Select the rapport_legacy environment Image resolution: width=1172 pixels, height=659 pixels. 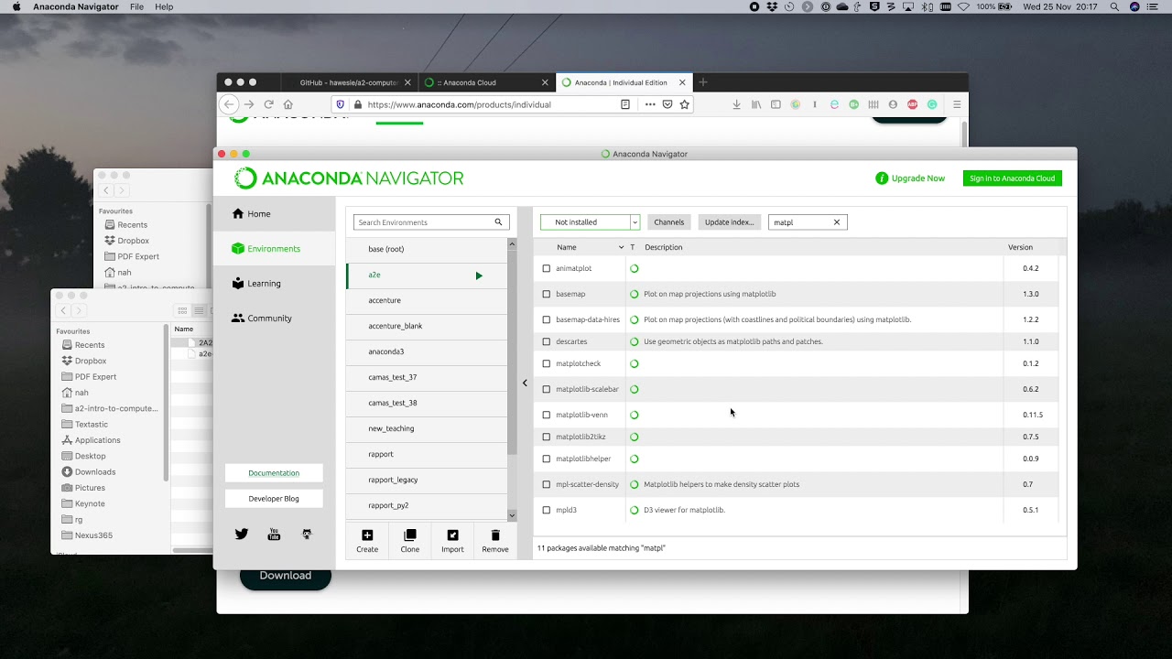[427, 480]
